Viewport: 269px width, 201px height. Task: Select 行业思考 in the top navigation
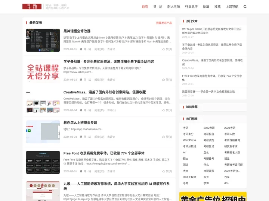pos(191,7)
